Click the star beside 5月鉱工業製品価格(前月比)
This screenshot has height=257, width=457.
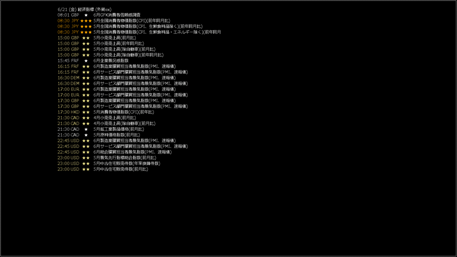pyautogui.click(x=86, y=129)
